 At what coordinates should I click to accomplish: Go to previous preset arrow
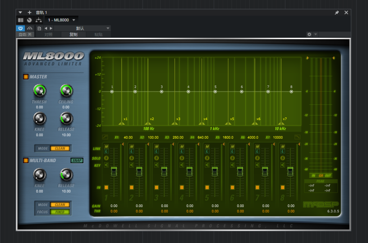tap(46, 28)
